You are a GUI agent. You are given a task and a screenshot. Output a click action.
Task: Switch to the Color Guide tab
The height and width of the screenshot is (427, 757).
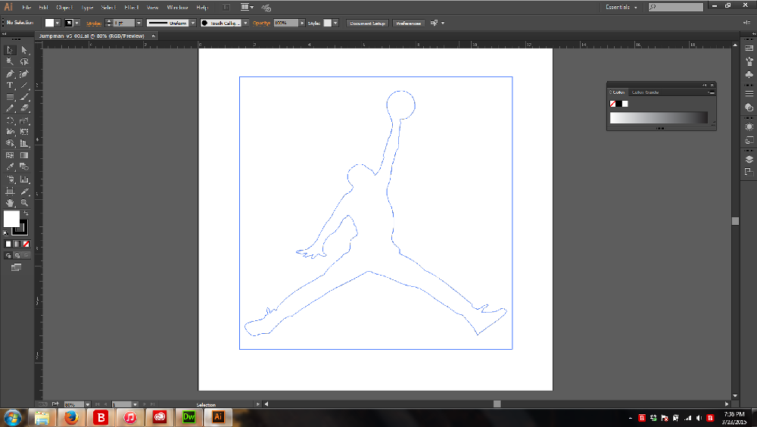coord(646,92)
